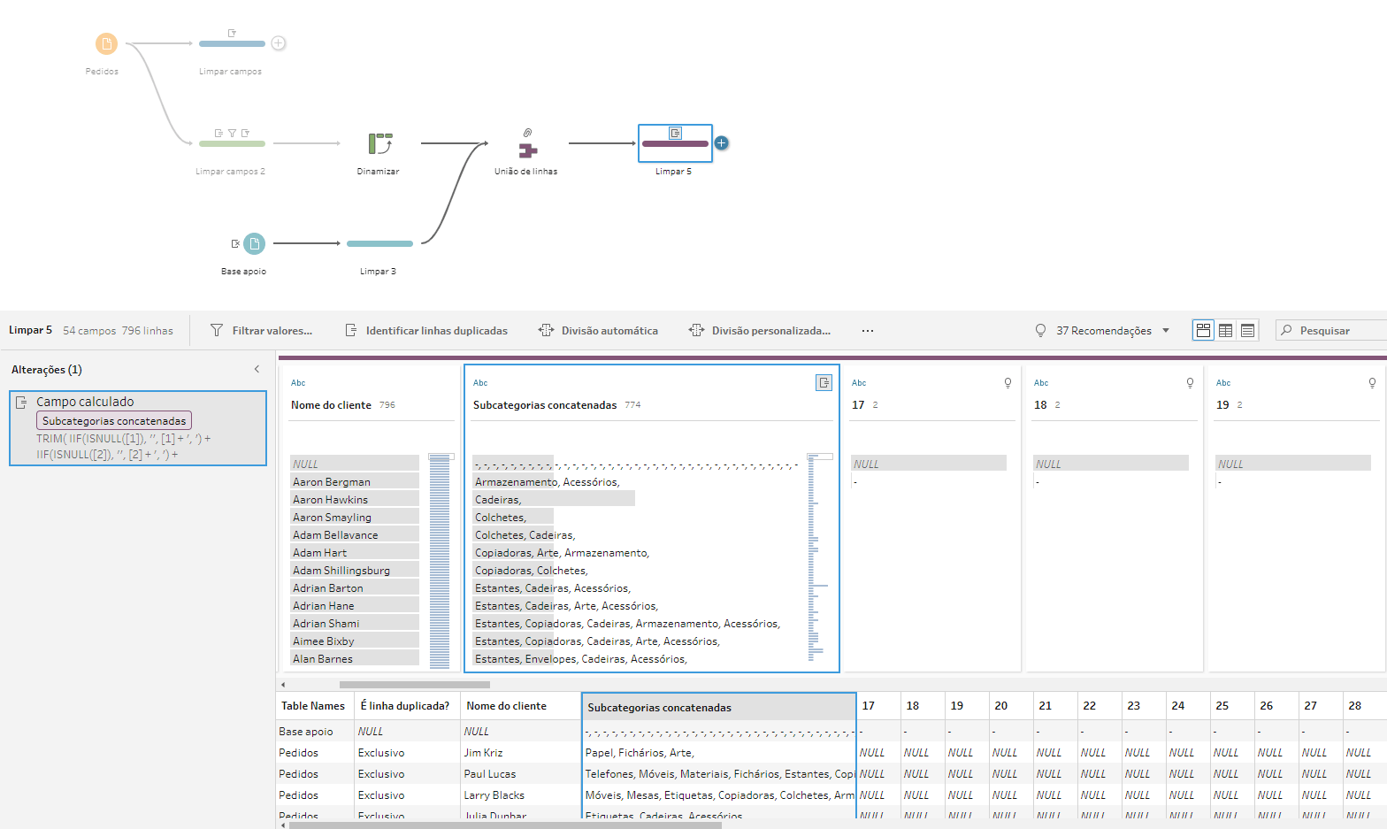Click calculated field icon on Subcategorias concatenadas card
This screenshot has width=1387, height=829.
point(824,382)
